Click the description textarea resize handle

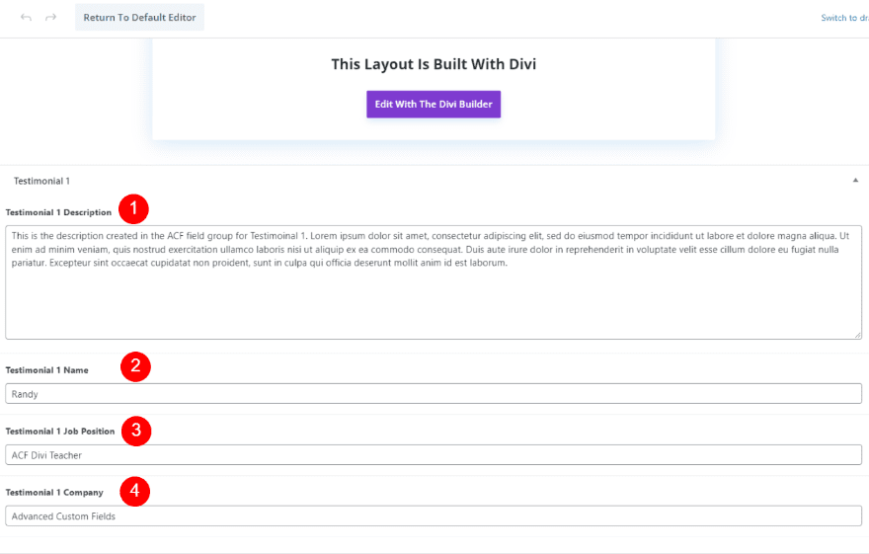[857, 335]
